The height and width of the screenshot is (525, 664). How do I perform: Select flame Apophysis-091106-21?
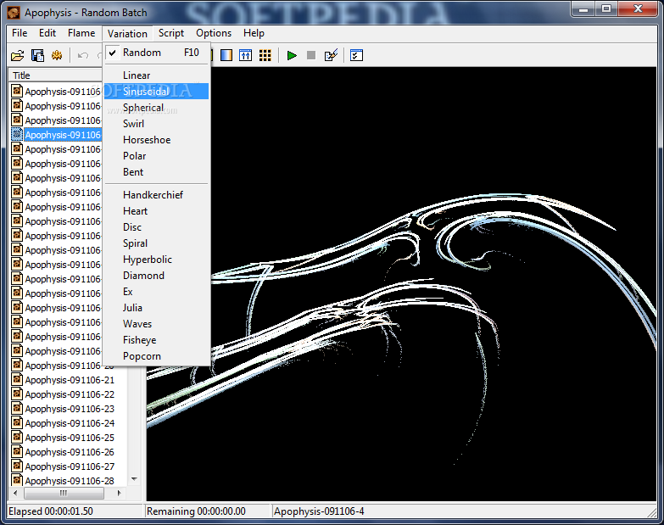click(x=70, y=380)
